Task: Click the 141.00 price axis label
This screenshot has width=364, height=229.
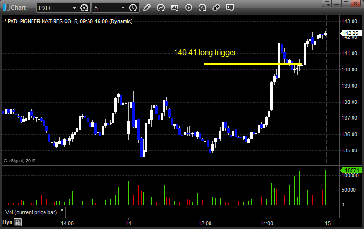Action: tap(349, 53)
